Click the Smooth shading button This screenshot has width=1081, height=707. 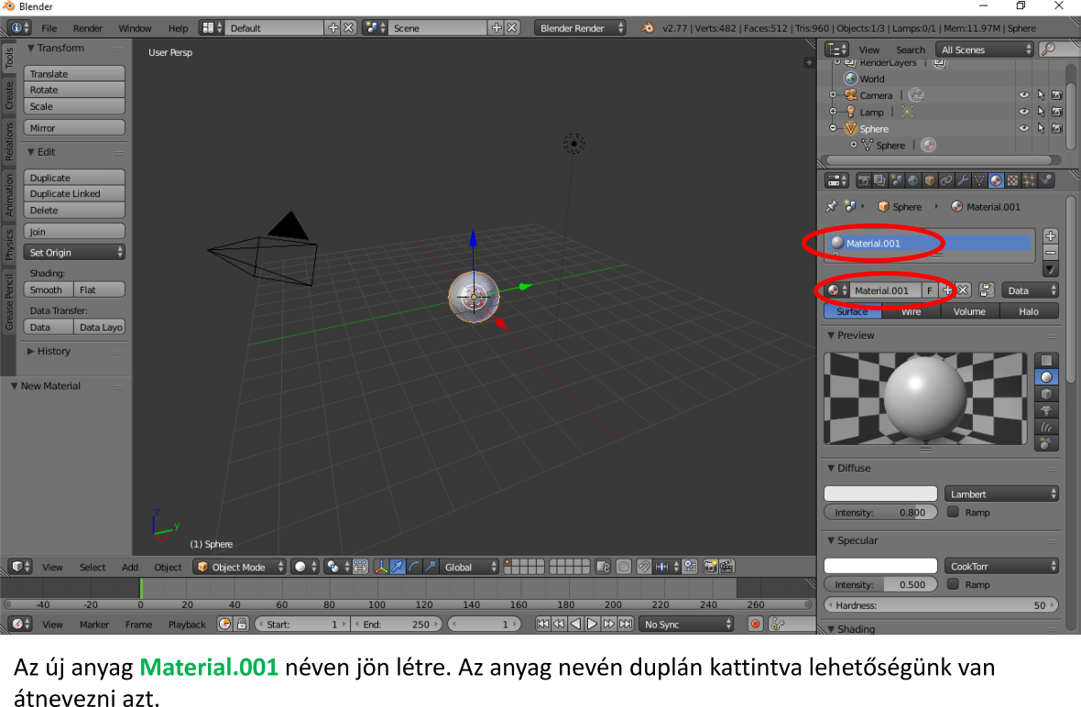click(49, 290)
